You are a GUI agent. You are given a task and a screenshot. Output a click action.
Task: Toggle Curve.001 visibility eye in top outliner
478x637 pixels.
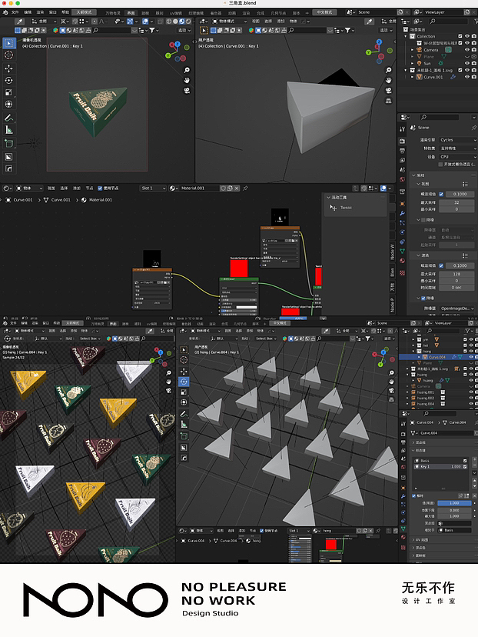coord(467,76)
